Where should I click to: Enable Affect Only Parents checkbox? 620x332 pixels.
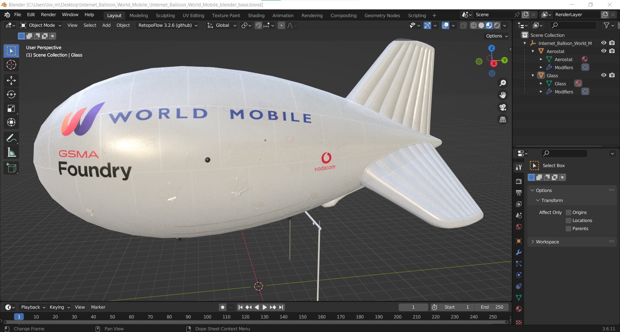click(569, 229)
